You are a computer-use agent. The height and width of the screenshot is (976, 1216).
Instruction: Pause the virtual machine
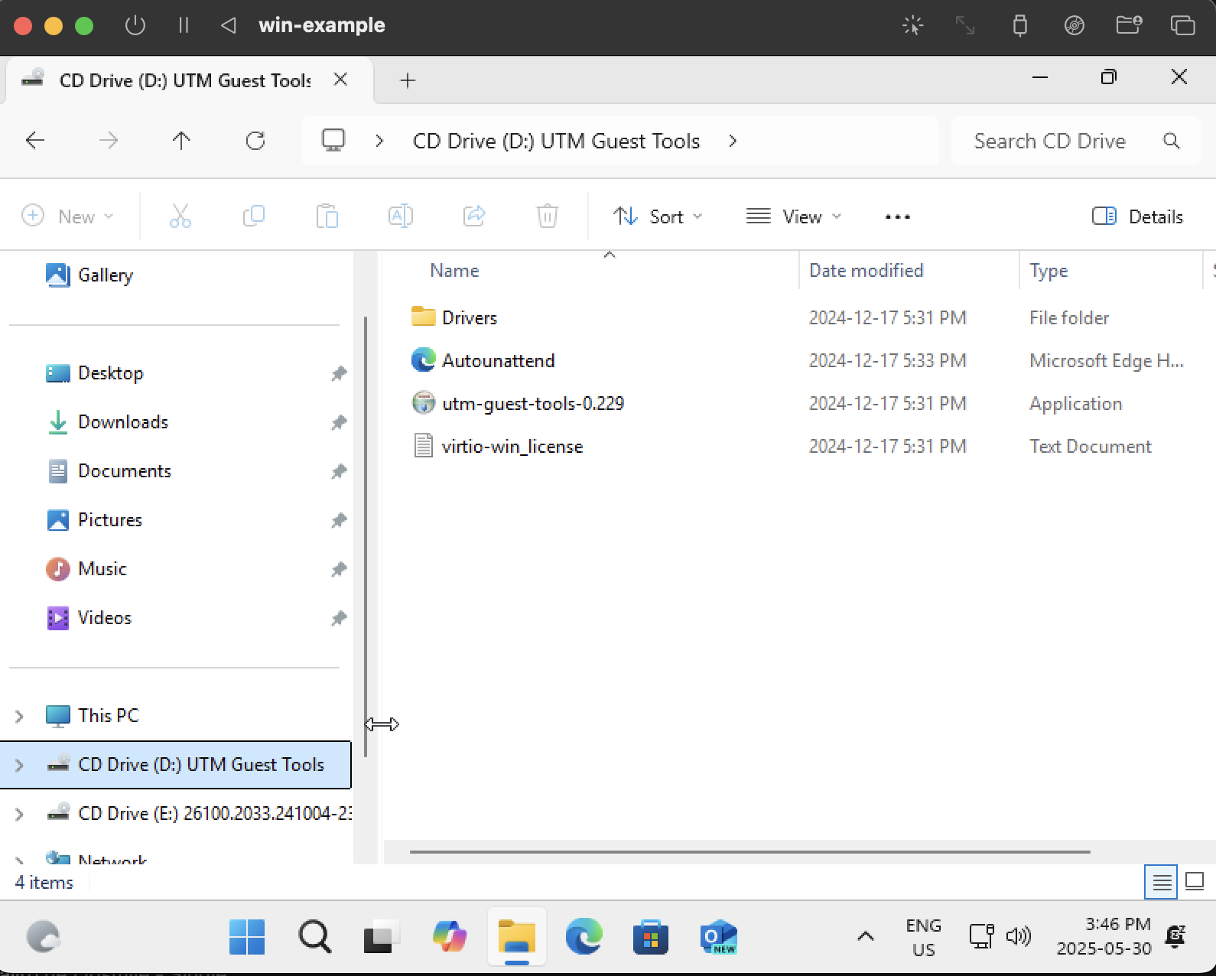pyautogui.click(x=184, y=25)
